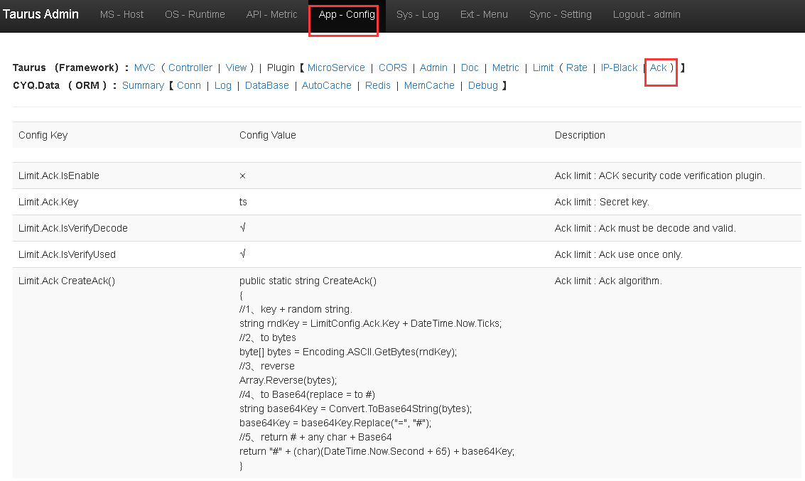The image size is (805, 481).
Task: Open the MVC config link
Action: tap(144, 67)
